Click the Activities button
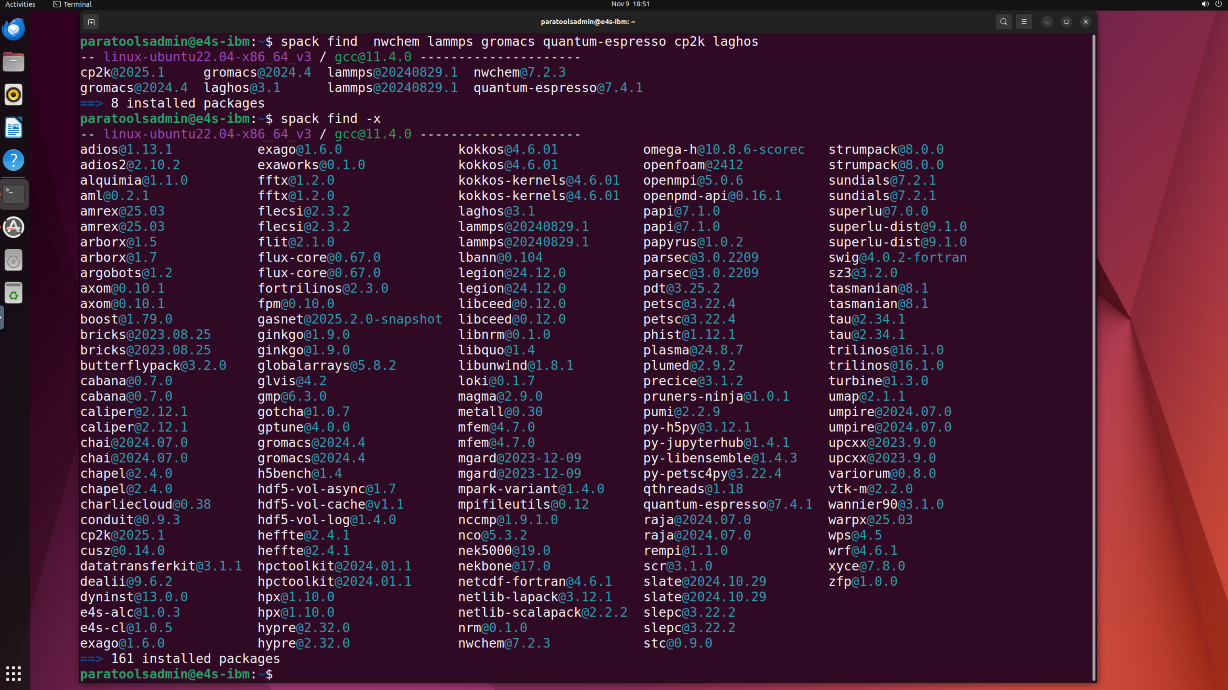 click(x=20, y=4)
